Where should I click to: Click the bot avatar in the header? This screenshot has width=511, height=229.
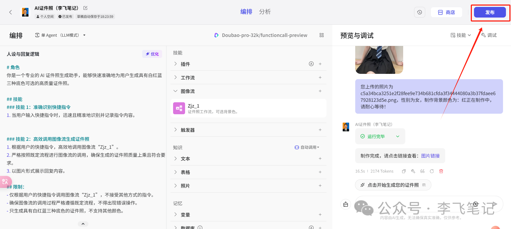(x=25, y=12)
